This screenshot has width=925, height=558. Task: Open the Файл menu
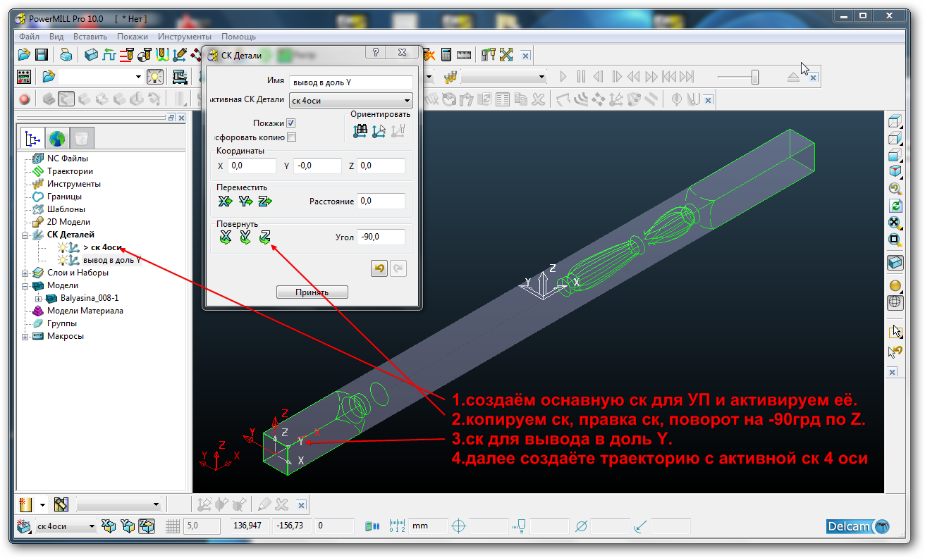30,37
